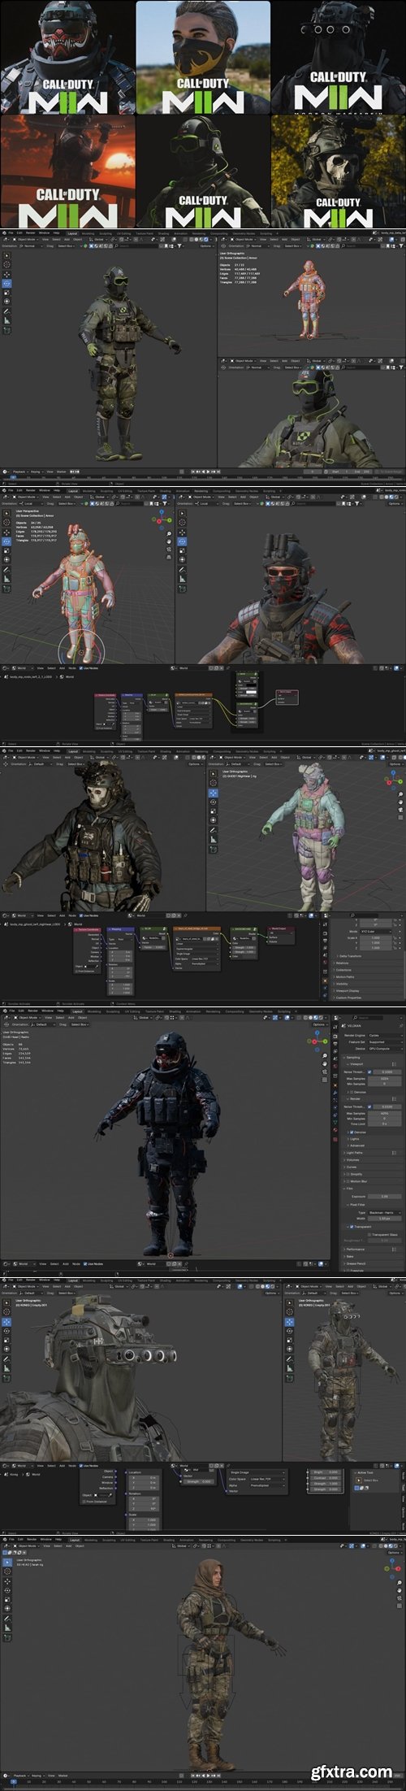Viewport: 406px width, 1791px height.
Task: Adjust Render Max Samples field showing 4096
Action: (385, 1113)
